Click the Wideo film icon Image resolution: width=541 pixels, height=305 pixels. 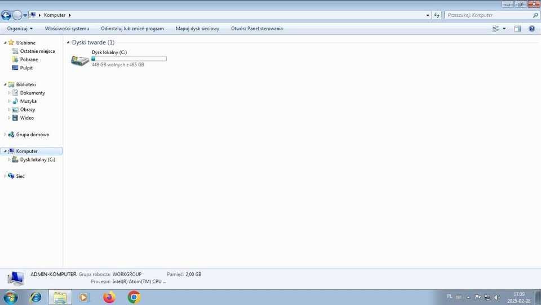point(15,118)
